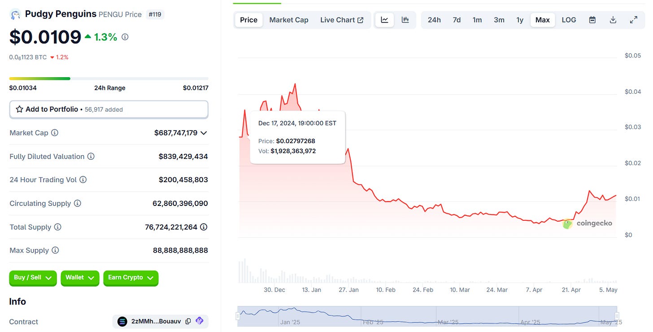The width and height of the screenshot is (653, 332).
Task: Open the Buy / Sell dropdown
Action: coord(33,278)
